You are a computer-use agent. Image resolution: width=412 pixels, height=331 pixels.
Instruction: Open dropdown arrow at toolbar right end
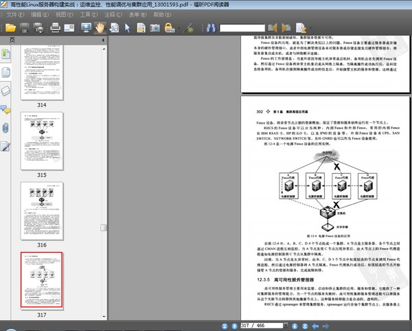[x=310, y=28]
